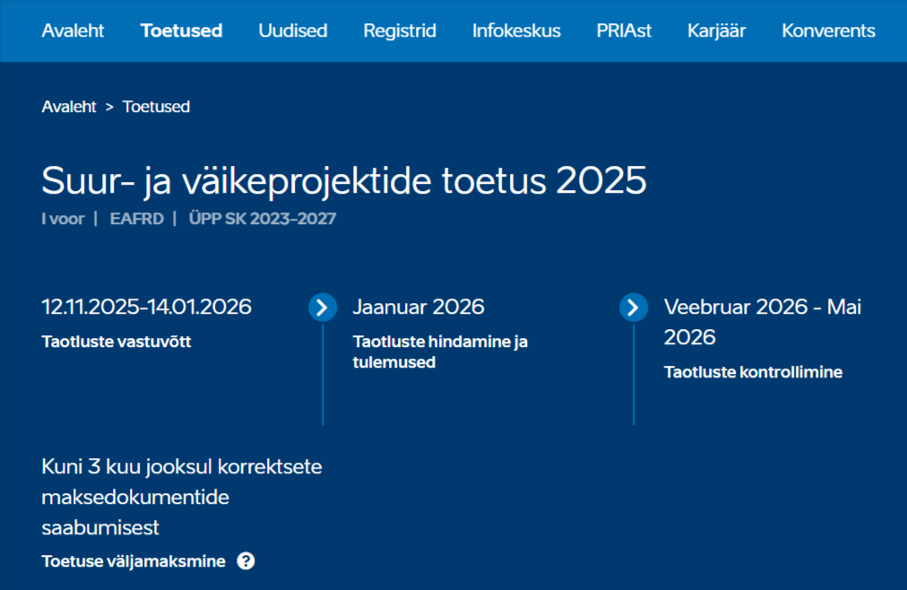Click the ÜPP SK 2023–2027 tag
907x590 pixels.
(x=262, y=219)
